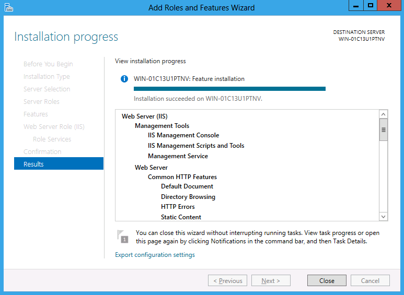Open Export configuration settings link
This screenshot has height=295, width=404.
pyautogui.click(x=155, y=255)
